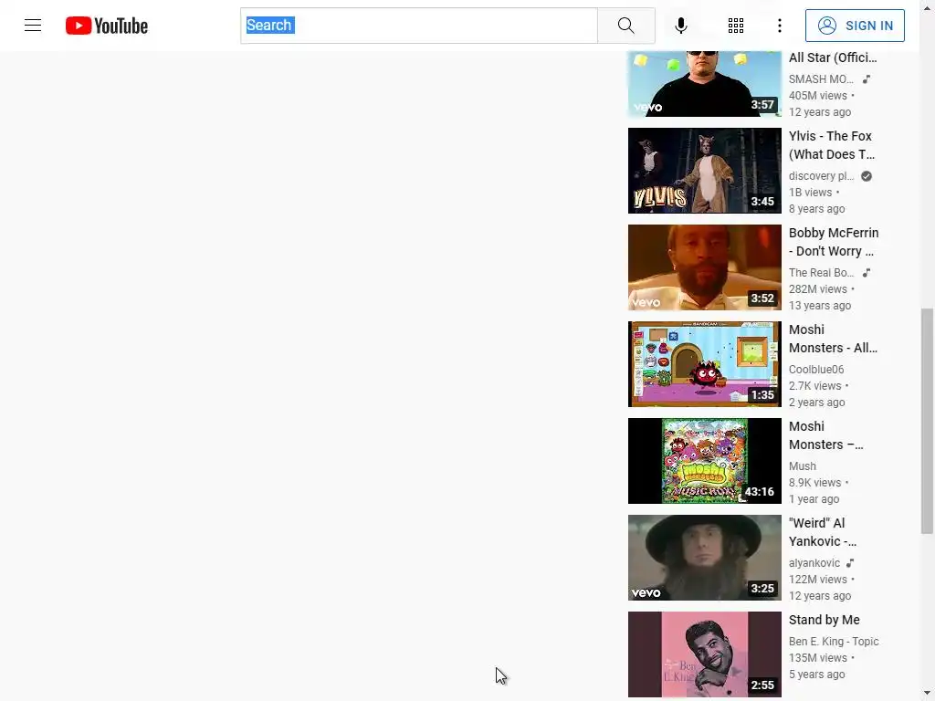Open the Moshi Monsters 43:16 thumbnail
Image resolution: width=935 pixels, height=701 pixels.
tap(704, 461)
